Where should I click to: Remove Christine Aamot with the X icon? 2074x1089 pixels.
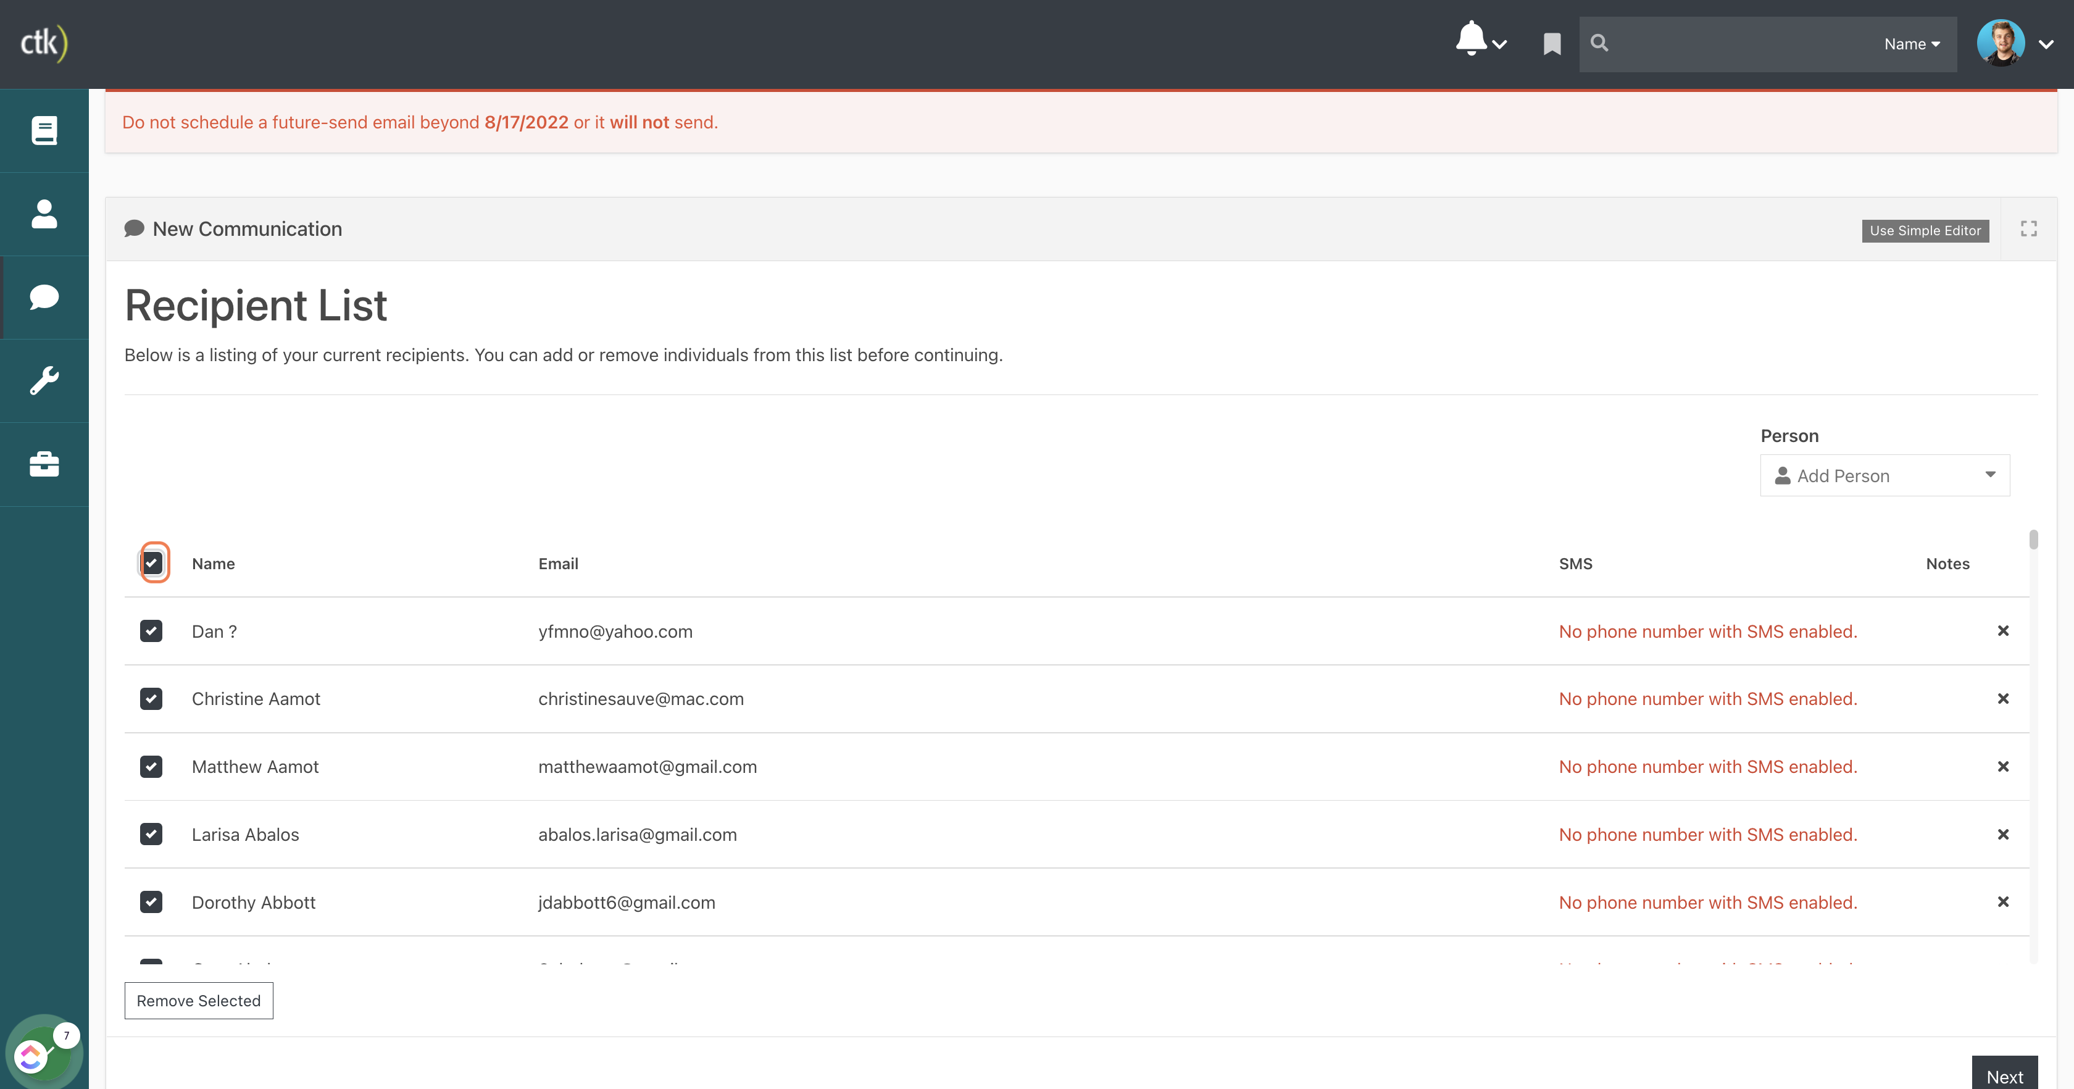click(2003, 698)
